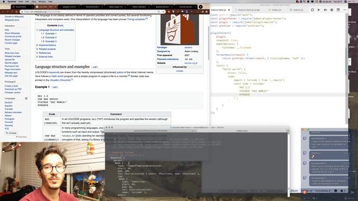358x201 pixels.
Task: Go to Implementations in the contents
Action: coord(47,45)
